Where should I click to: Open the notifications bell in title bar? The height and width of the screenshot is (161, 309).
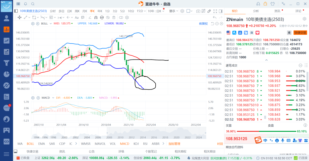(x=26, y=4)
